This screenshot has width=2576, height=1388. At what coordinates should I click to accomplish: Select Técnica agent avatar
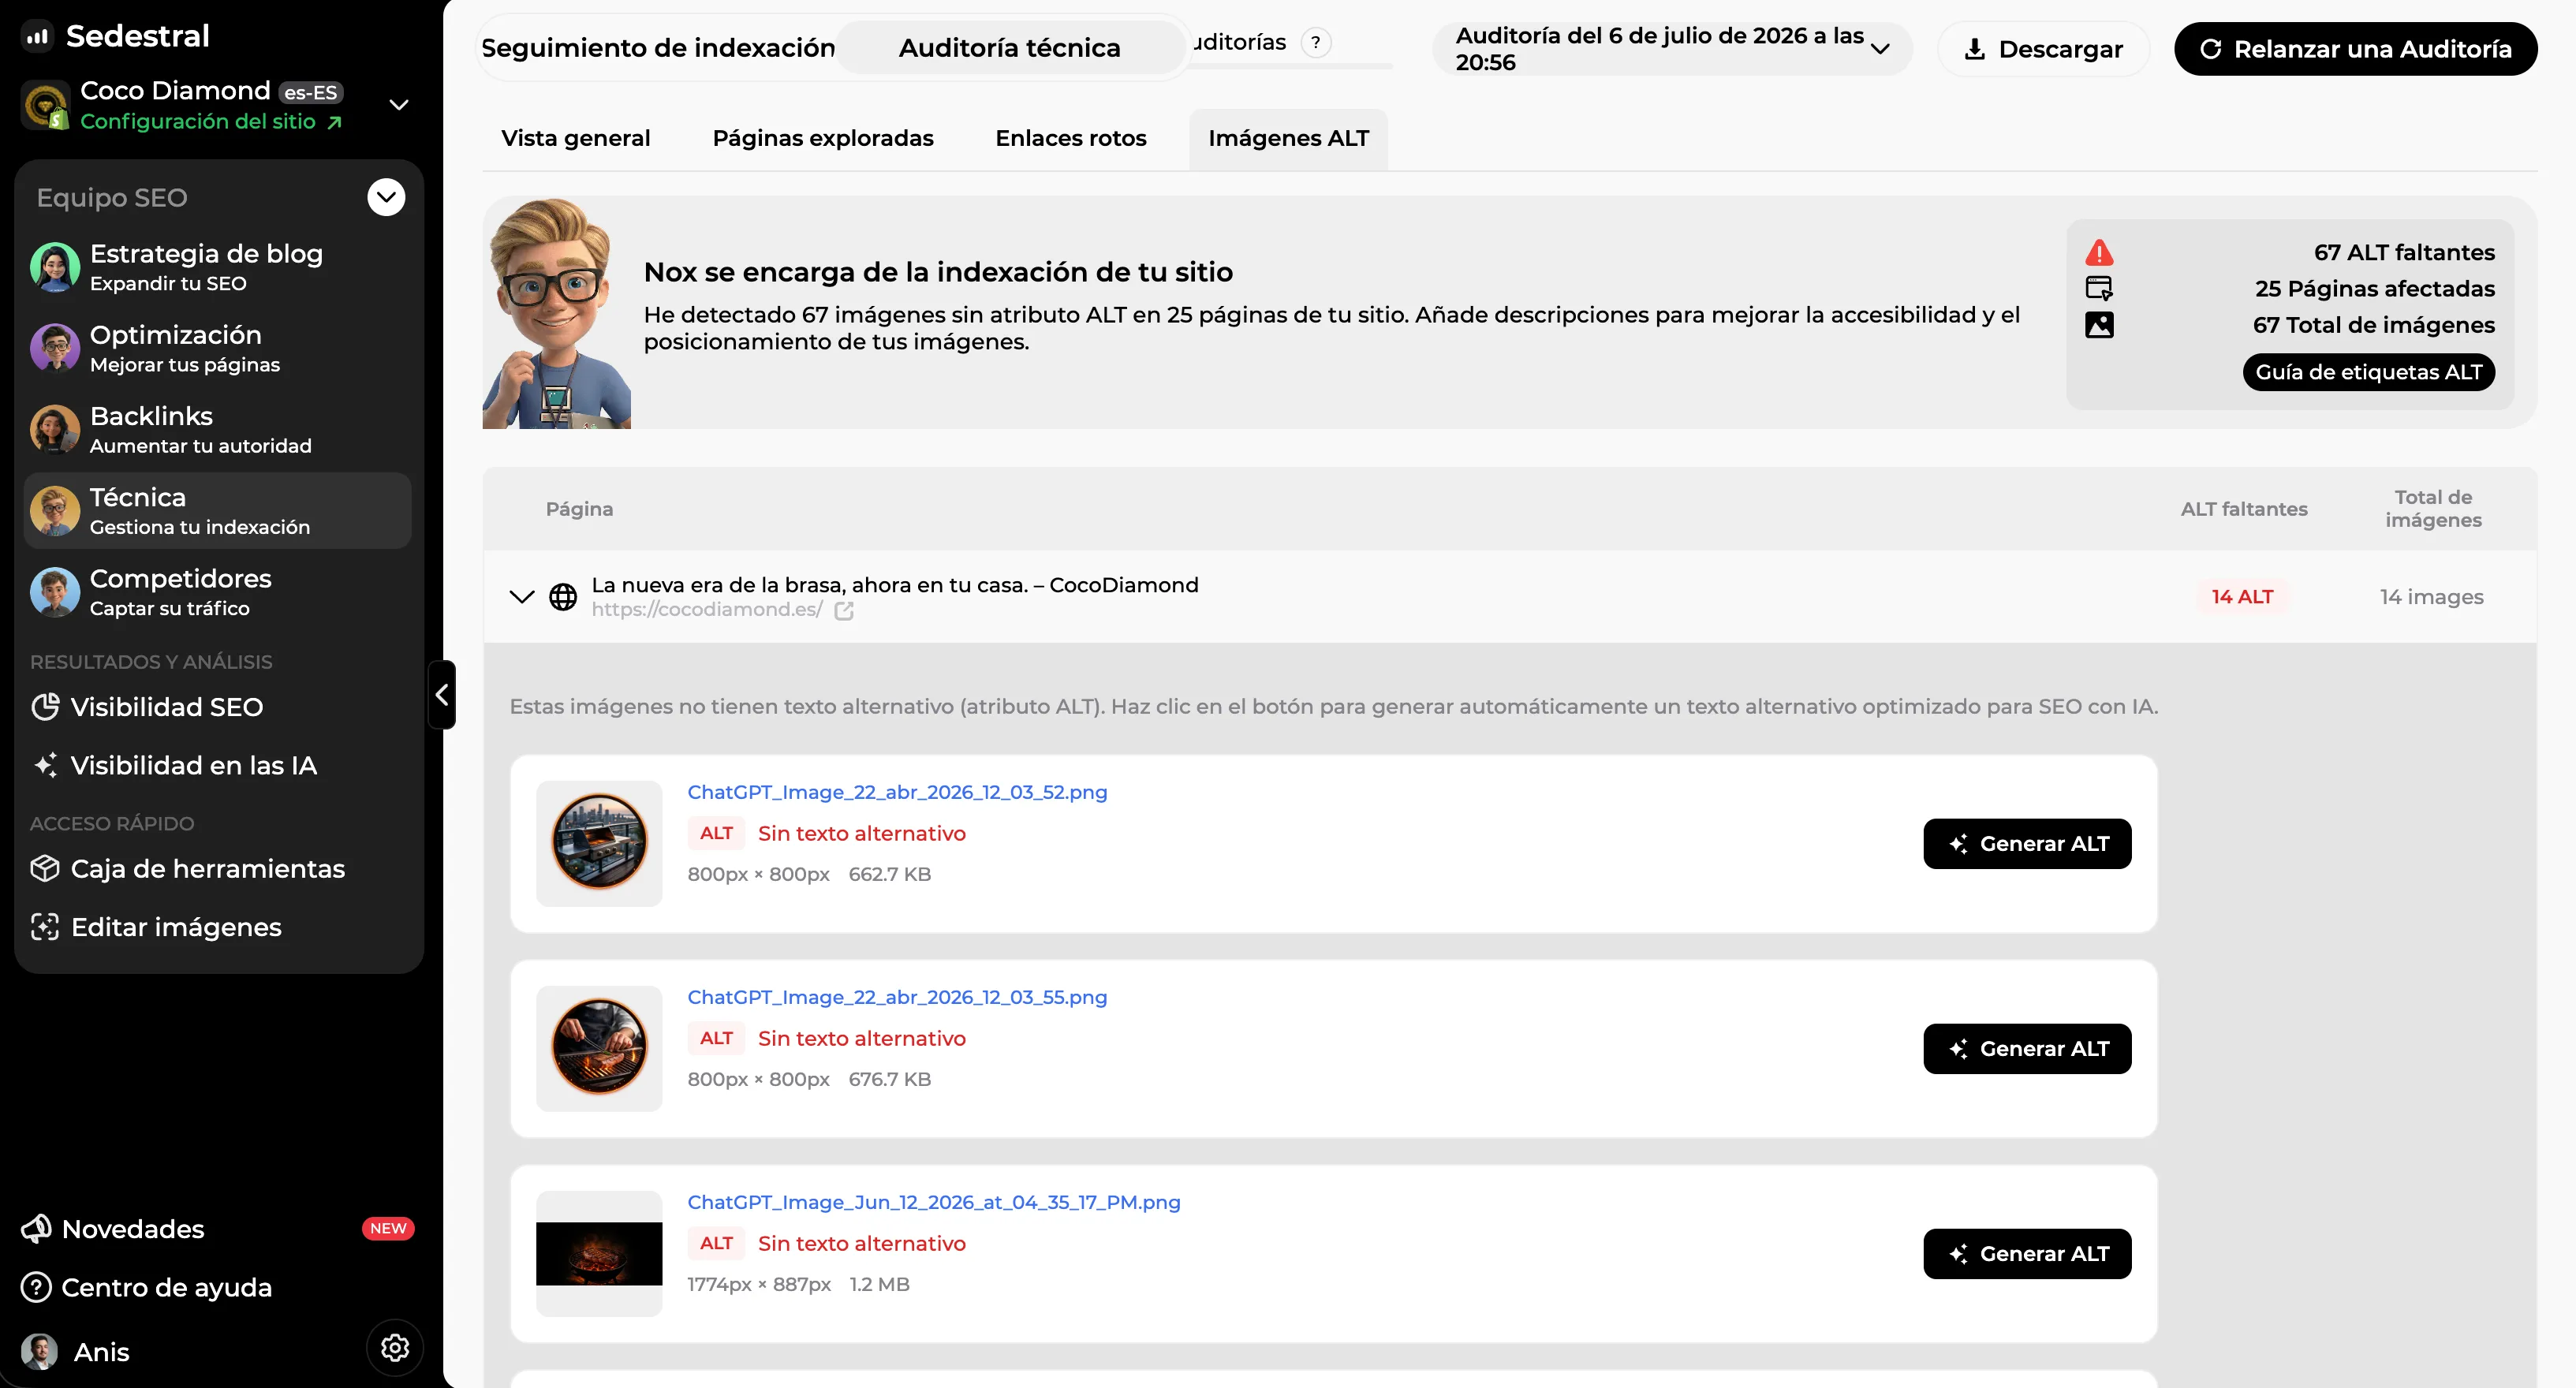pos(55,510)
